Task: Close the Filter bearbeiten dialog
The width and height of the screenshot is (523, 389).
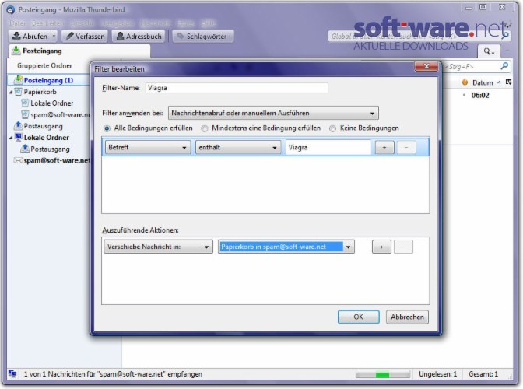Action: tap(426, 66)
